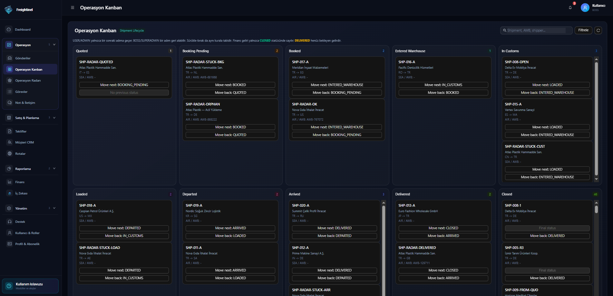Image resolution: width=613 pixels, height=296 pixels.
Task: Click the Görevler list icon
Action: tap(10, 92)
